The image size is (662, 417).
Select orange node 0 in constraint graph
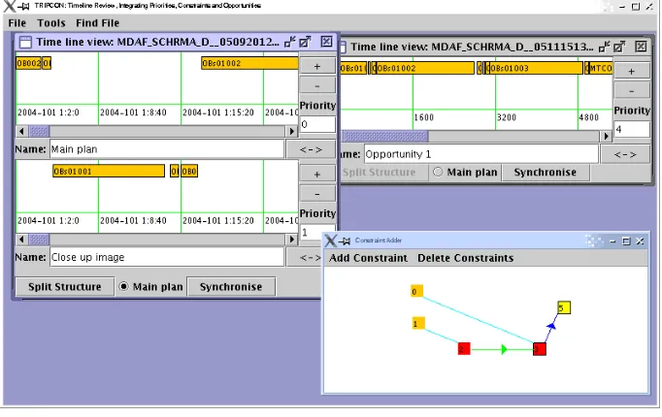pos(416,291)
